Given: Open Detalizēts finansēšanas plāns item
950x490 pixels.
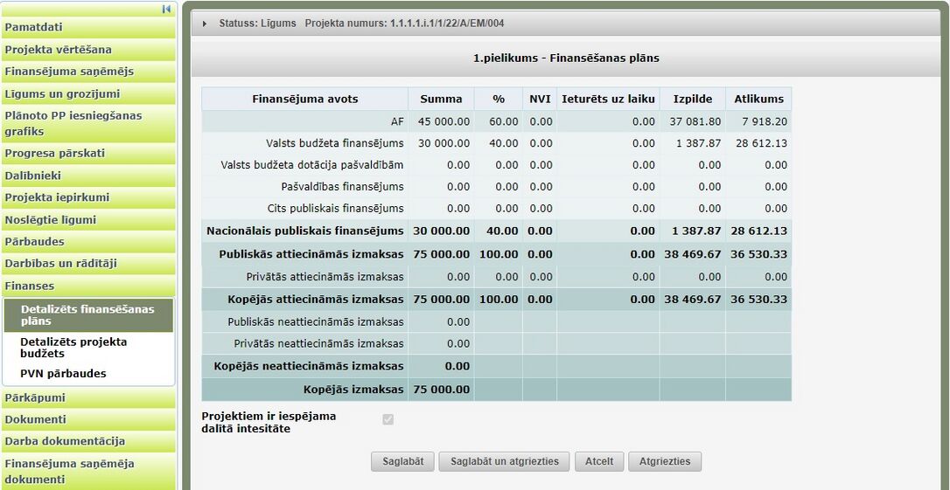Looking at the screenshot, I should (87, 314).
